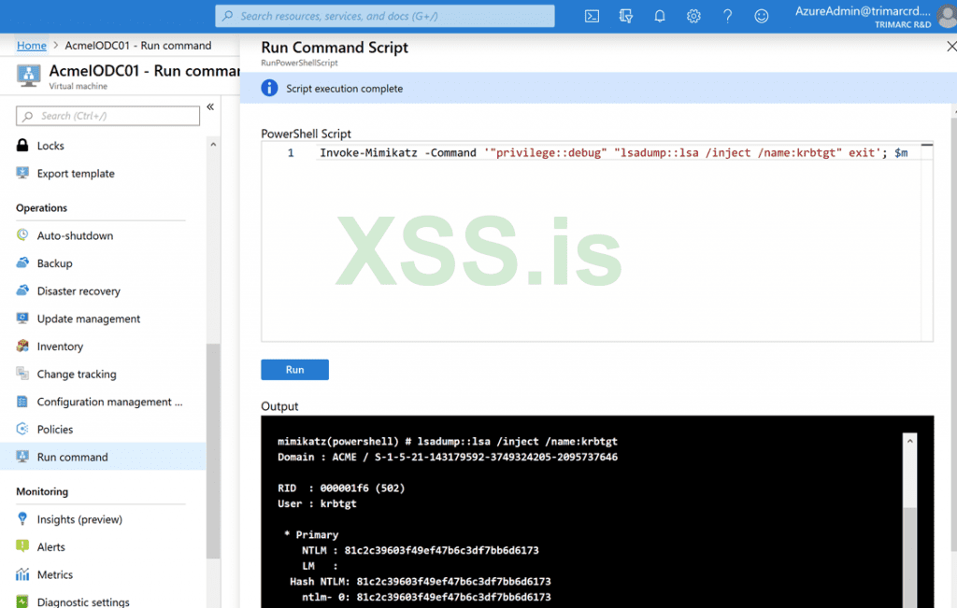Click the Change tracking icon
This screenshot has height=608, width=957.
pyautogui.click(x=22, y=374)
